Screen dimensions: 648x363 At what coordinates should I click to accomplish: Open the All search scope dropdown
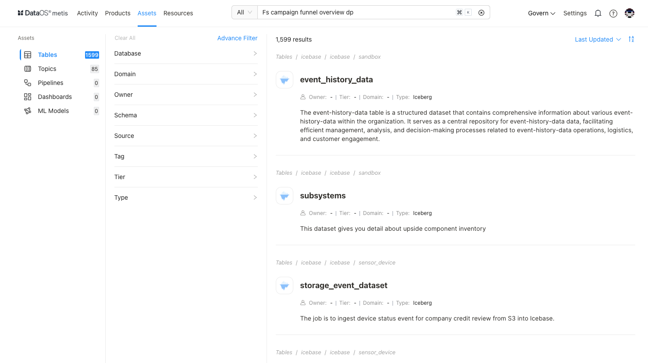pyautogui.click(x=245, y=12)
